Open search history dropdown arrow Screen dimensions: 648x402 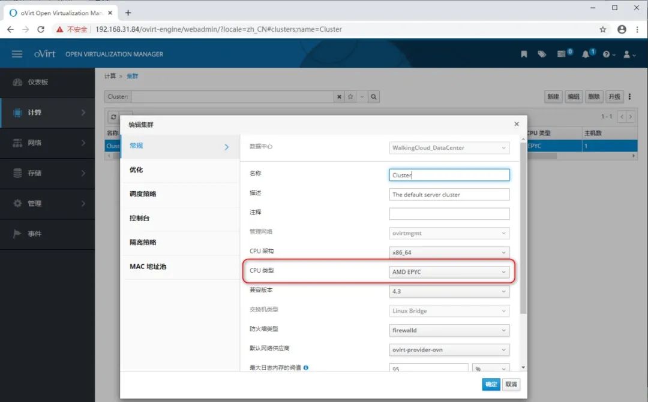tap(362, 96)
